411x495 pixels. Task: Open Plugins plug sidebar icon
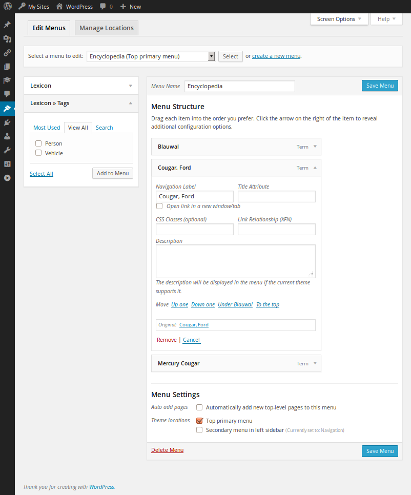7,122
